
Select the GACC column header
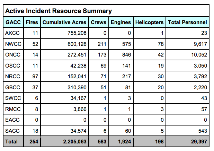coord(13,22)
